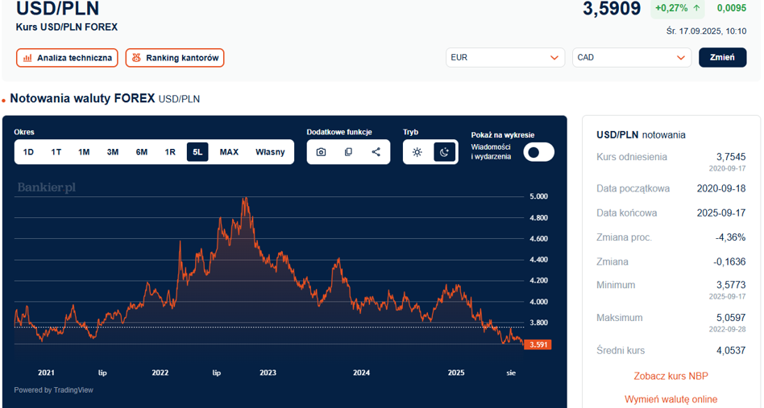Share the chart via share icon
This screenshot has width=764, height=408.
(x=376, y=152)
